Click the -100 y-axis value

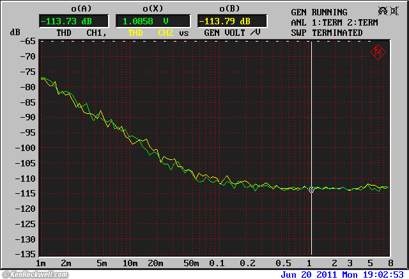pyautogui.click(x=25, y=148)
